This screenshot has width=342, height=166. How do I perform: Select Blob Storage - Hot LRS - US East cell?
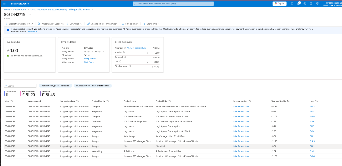click(170, 136)
